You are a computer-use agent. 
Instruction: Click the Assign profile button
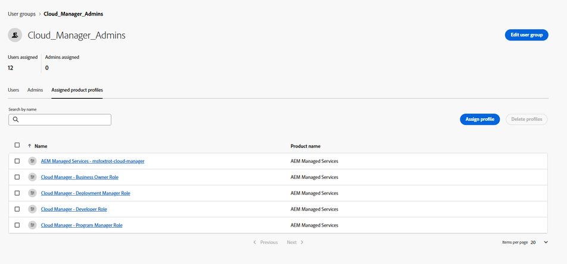(x=480, y=119)
